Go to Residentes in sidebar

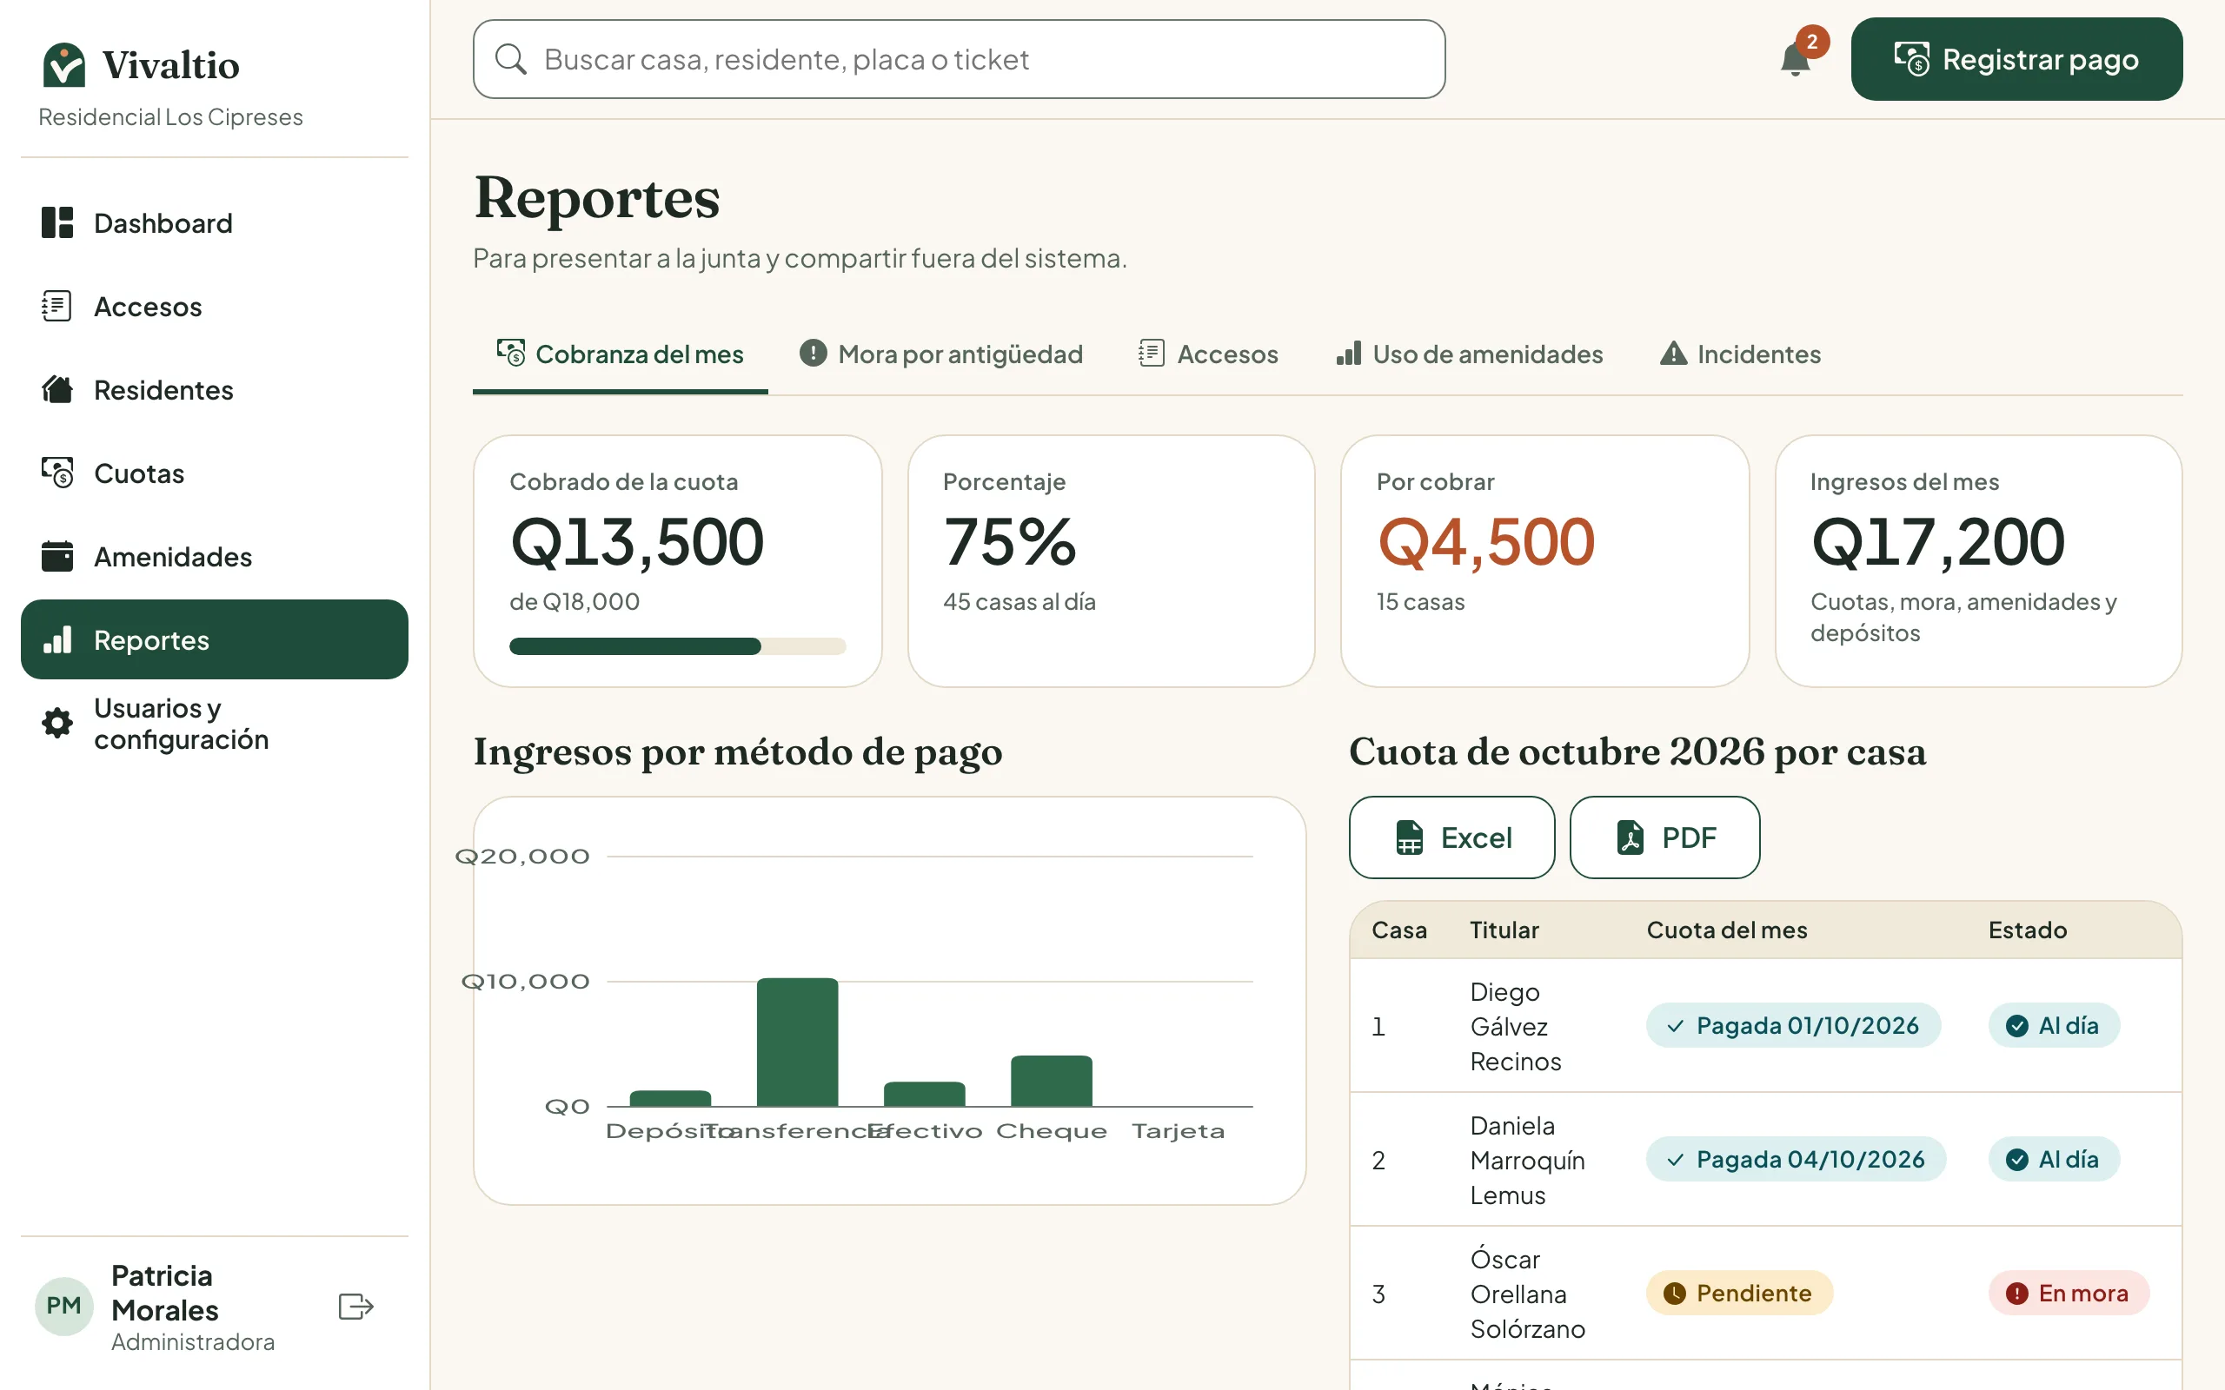click(214, 390)
